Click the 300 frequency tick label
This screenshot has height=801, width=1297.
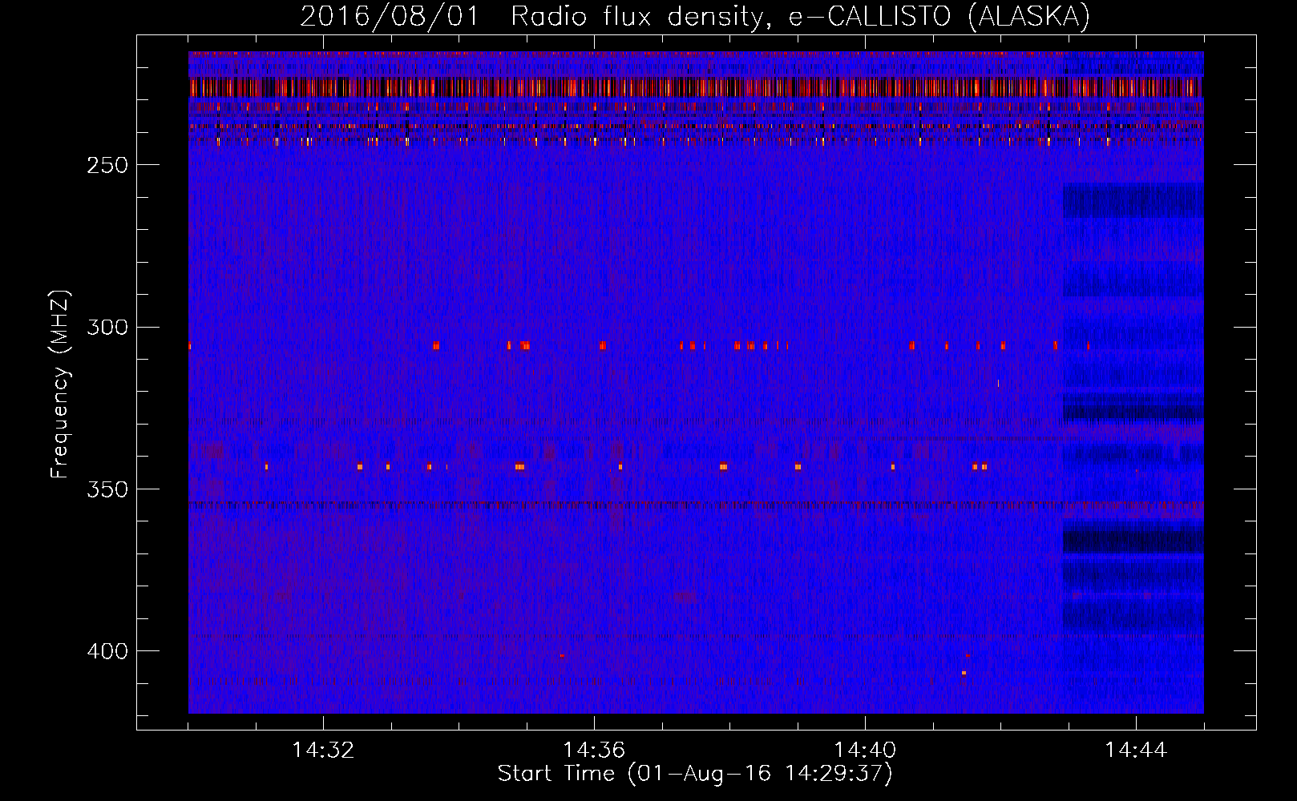(x=107, y=327)
